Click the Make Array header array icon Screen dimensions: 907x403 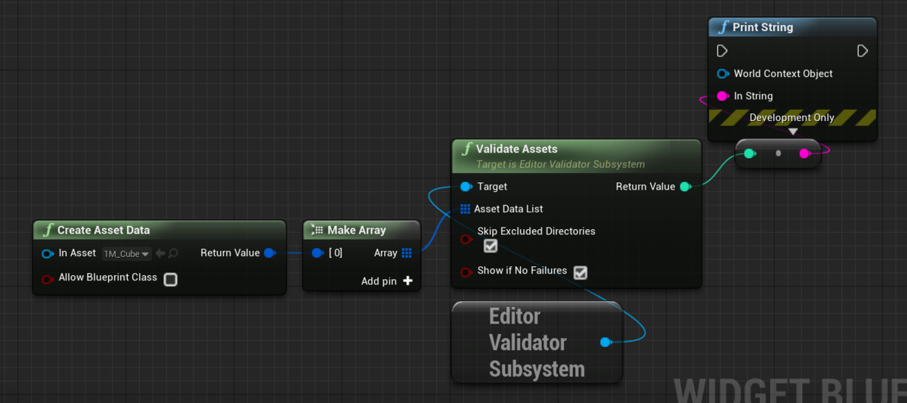317,230
